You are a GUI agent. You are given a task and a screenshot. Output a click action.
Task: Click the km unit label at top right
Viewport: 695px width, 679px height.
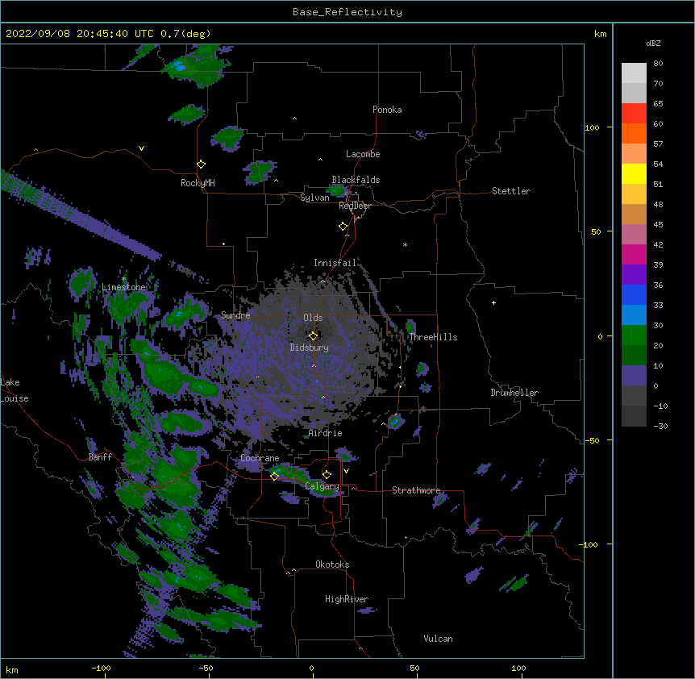pyautogui.click(x=601, y=34)
